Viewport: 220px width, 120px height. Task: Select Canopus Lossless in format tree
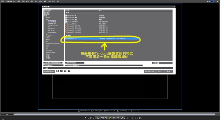tap(53, 25)
